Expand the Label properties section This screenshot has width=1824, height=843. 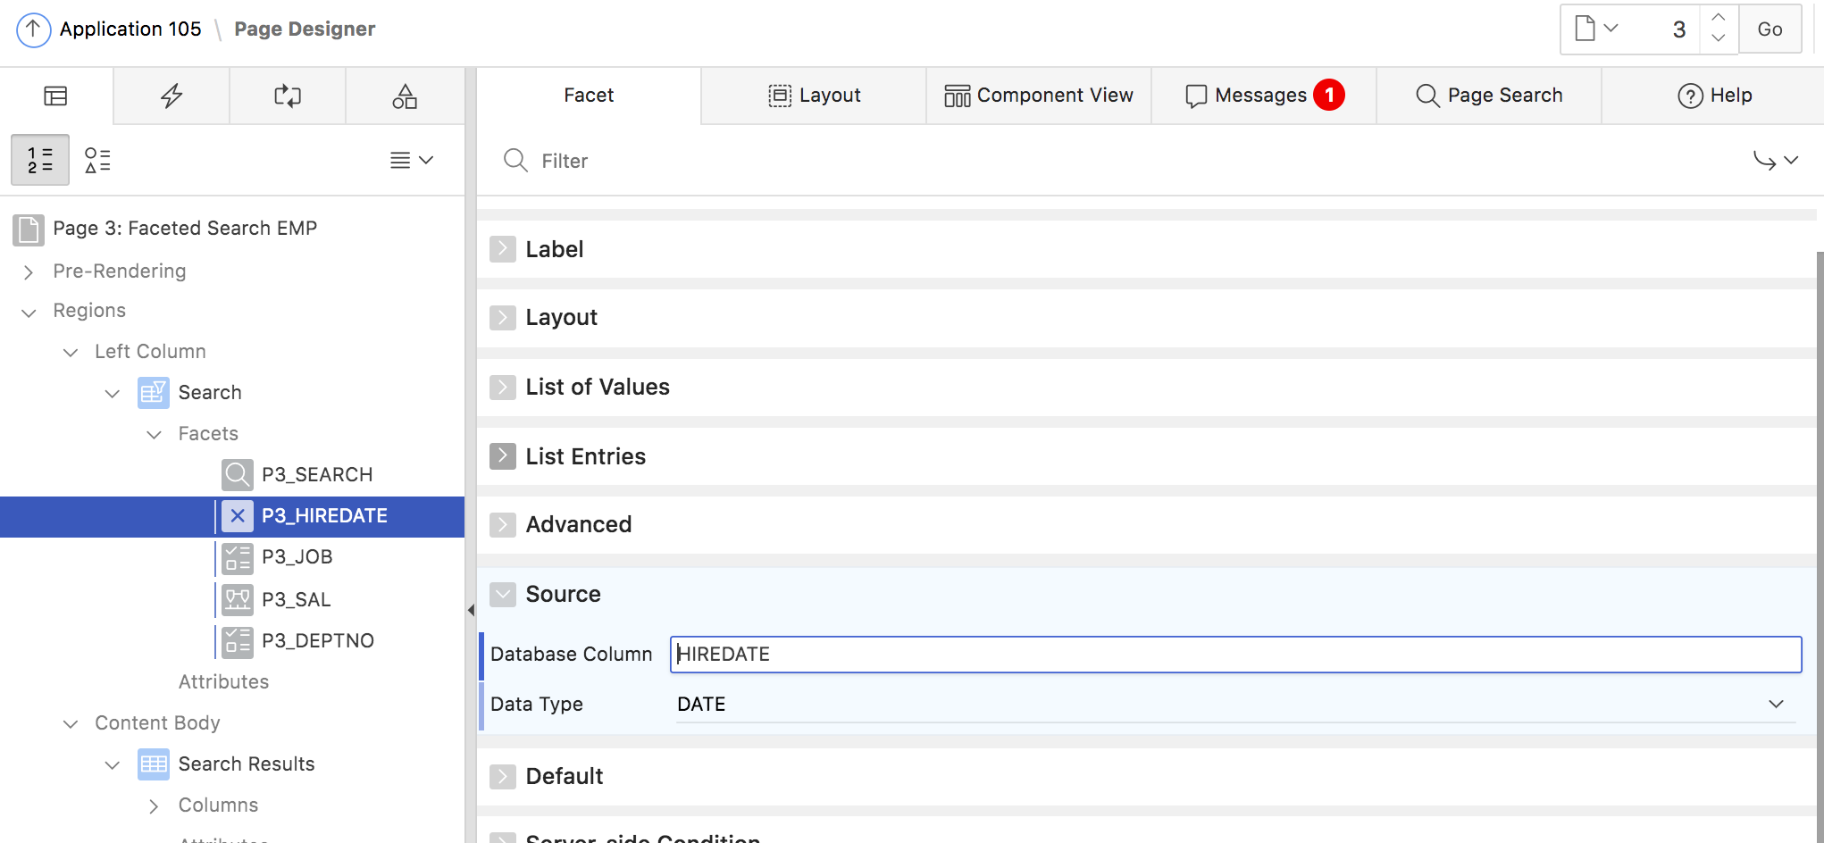click(503, 249)
